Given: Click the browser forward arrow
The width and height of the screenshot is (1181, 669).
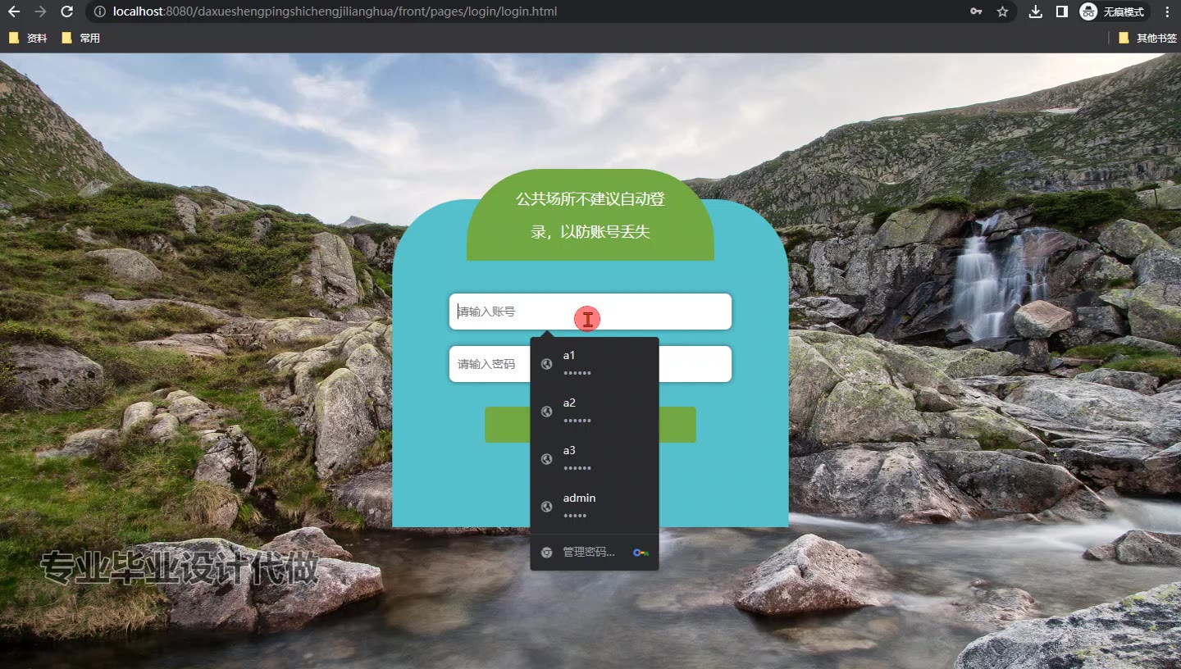Looking at the screenshot, I should click(41, 11).
